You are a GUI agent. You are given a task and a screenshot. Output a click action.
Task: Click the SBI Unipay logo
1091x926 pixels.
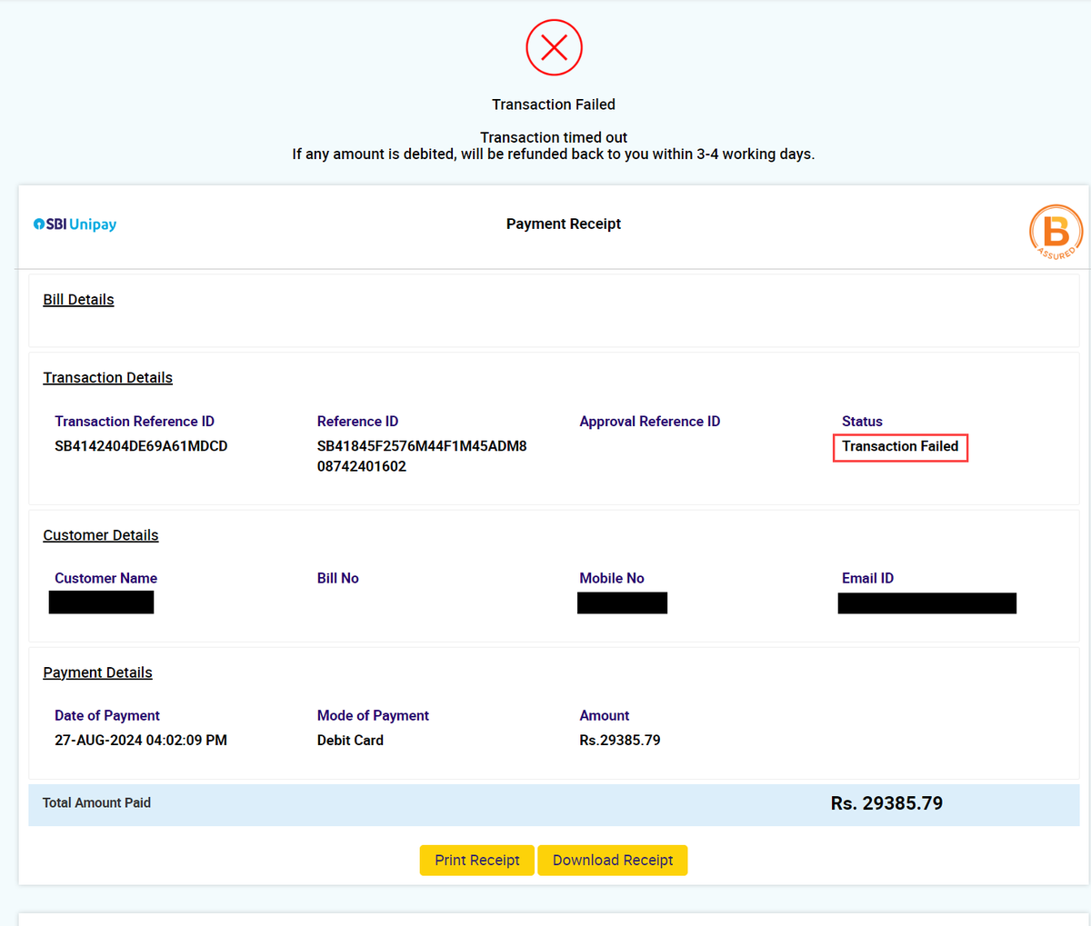(75, 224)
